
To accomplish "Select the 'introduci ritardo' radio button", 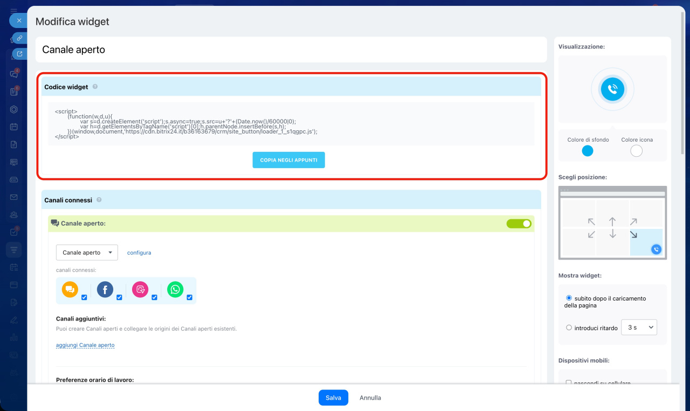I will pyautogui.click(x=569, y=328).
